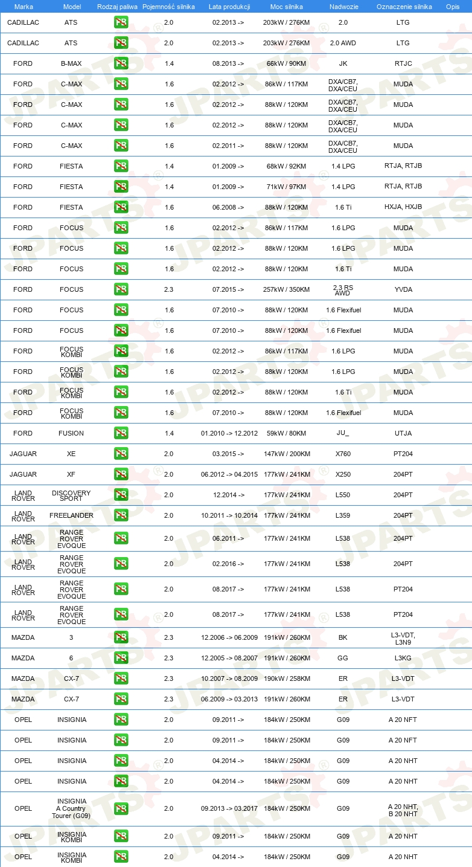
Task: Select the power cell '66kW / 90KM'
Action: (287, 63)
